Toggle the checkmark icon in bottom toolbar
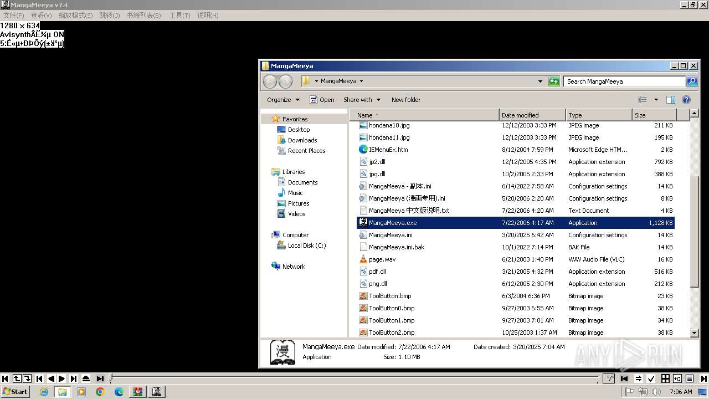Screen dimensions: 709x399 (651, 378)
